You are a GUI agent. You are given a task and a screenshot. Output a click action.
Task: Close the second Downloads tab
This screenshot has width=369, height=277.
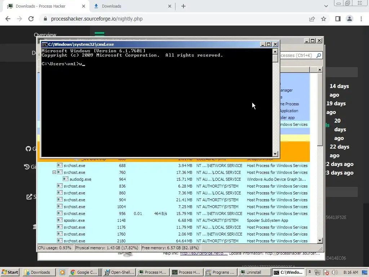point(170,6)
